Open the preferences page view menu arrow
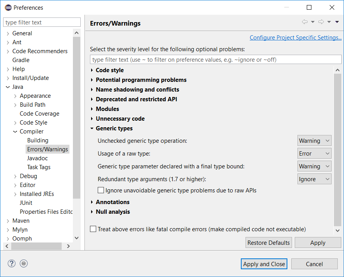The image size is (344, 277). 337,22
